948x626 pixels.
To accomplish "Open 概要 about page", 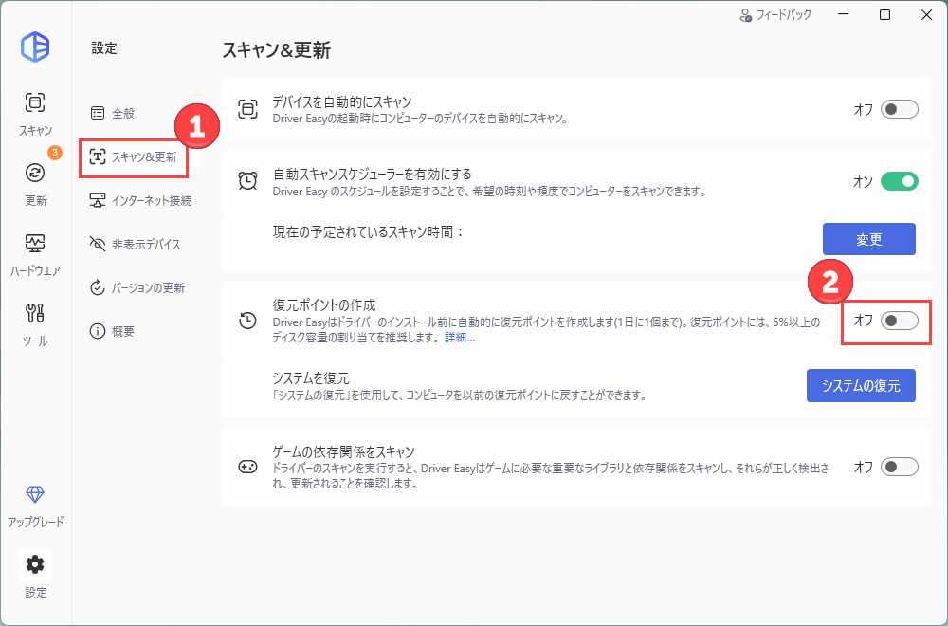I will tap(112, 331).
